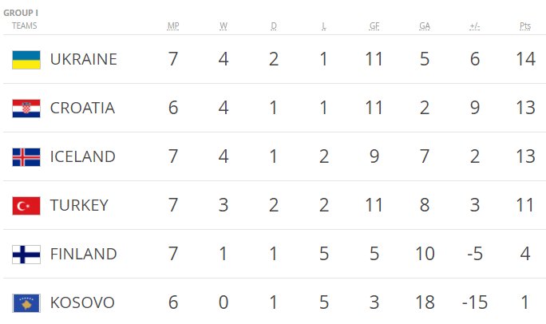Click the MP column header
The image size is (546, 324).
click(173, 26)
